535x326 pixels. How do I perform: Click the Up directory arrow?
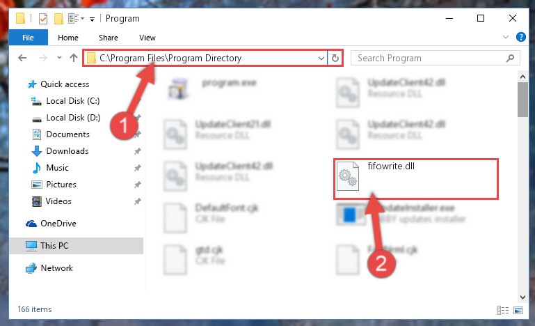tap(73, 58)
